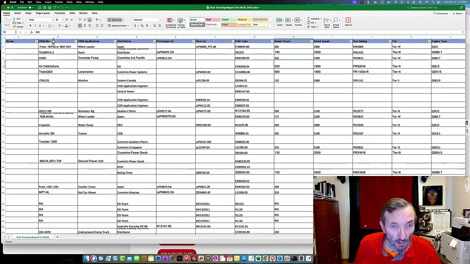Switch to the Page Layout tab
470x264 pixels.
coord(43,13)
